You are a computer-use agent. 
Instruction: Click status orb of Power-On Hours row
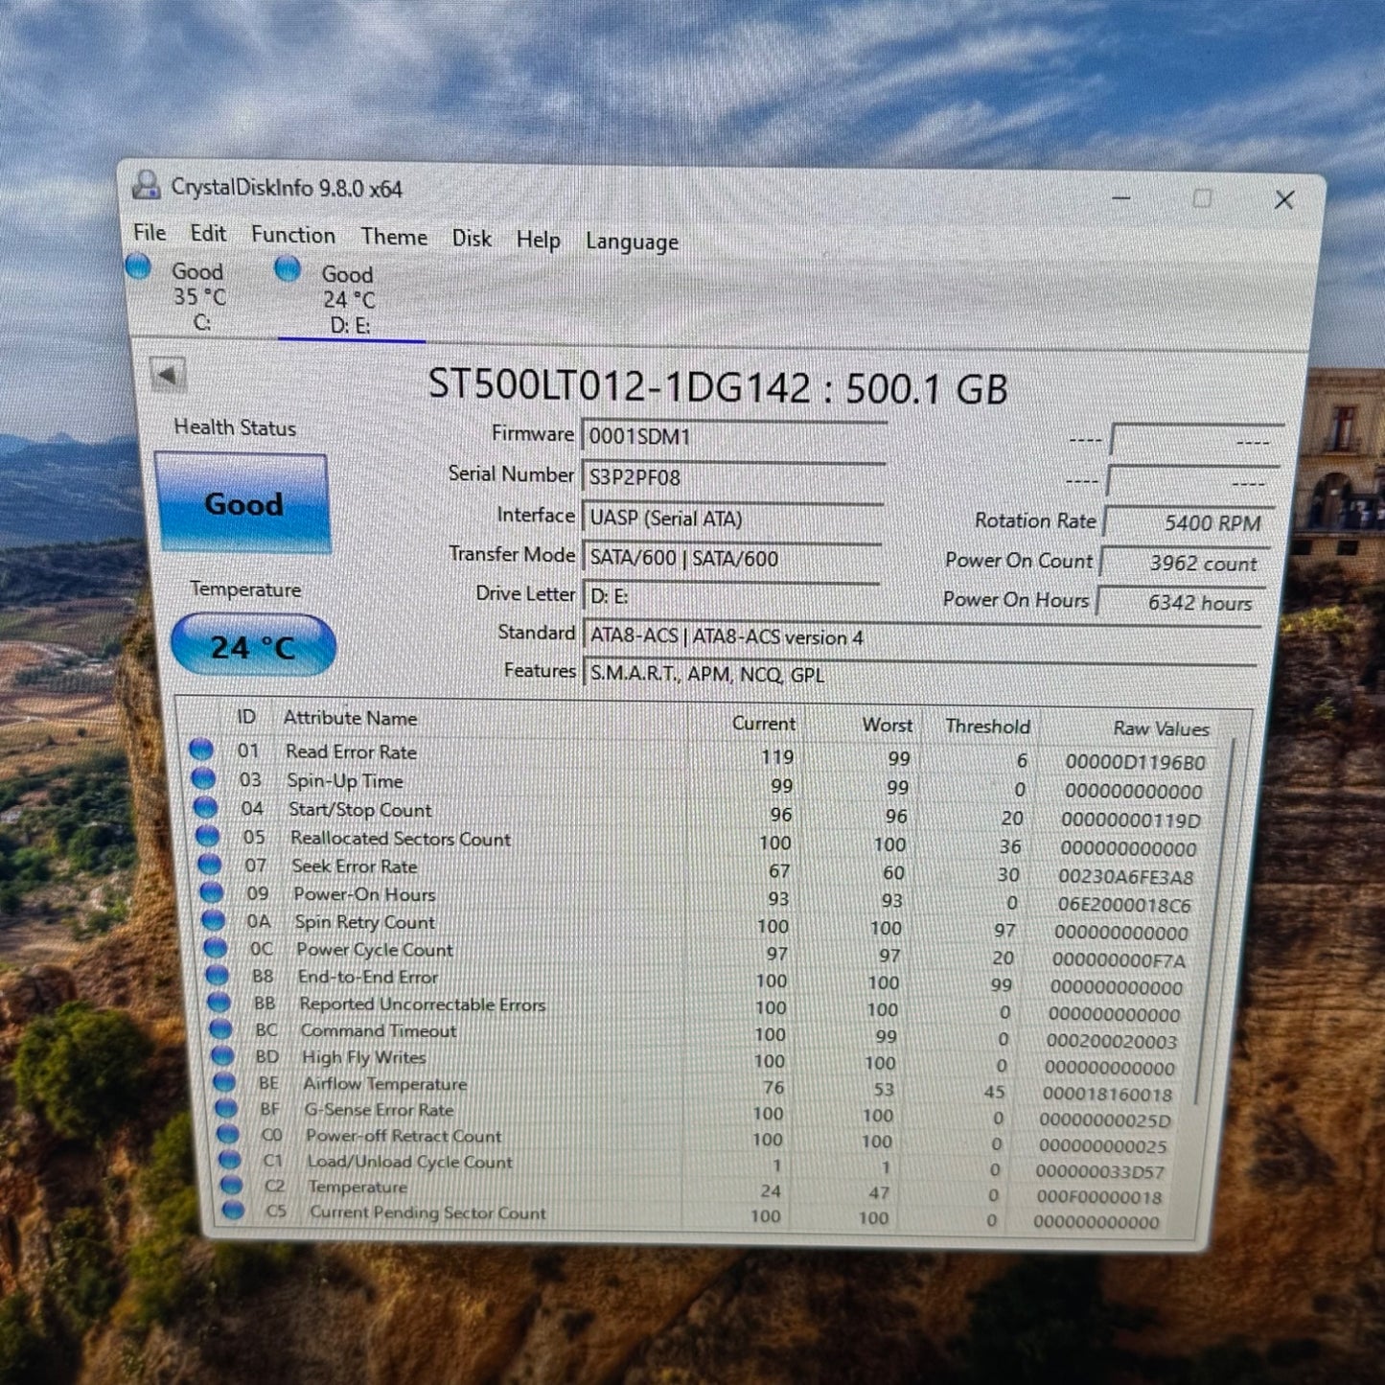pyautogui.click(x=211, y=892)
